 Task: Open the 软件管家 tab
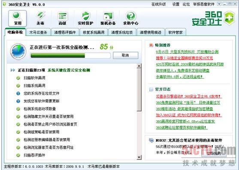click(175, 32)
